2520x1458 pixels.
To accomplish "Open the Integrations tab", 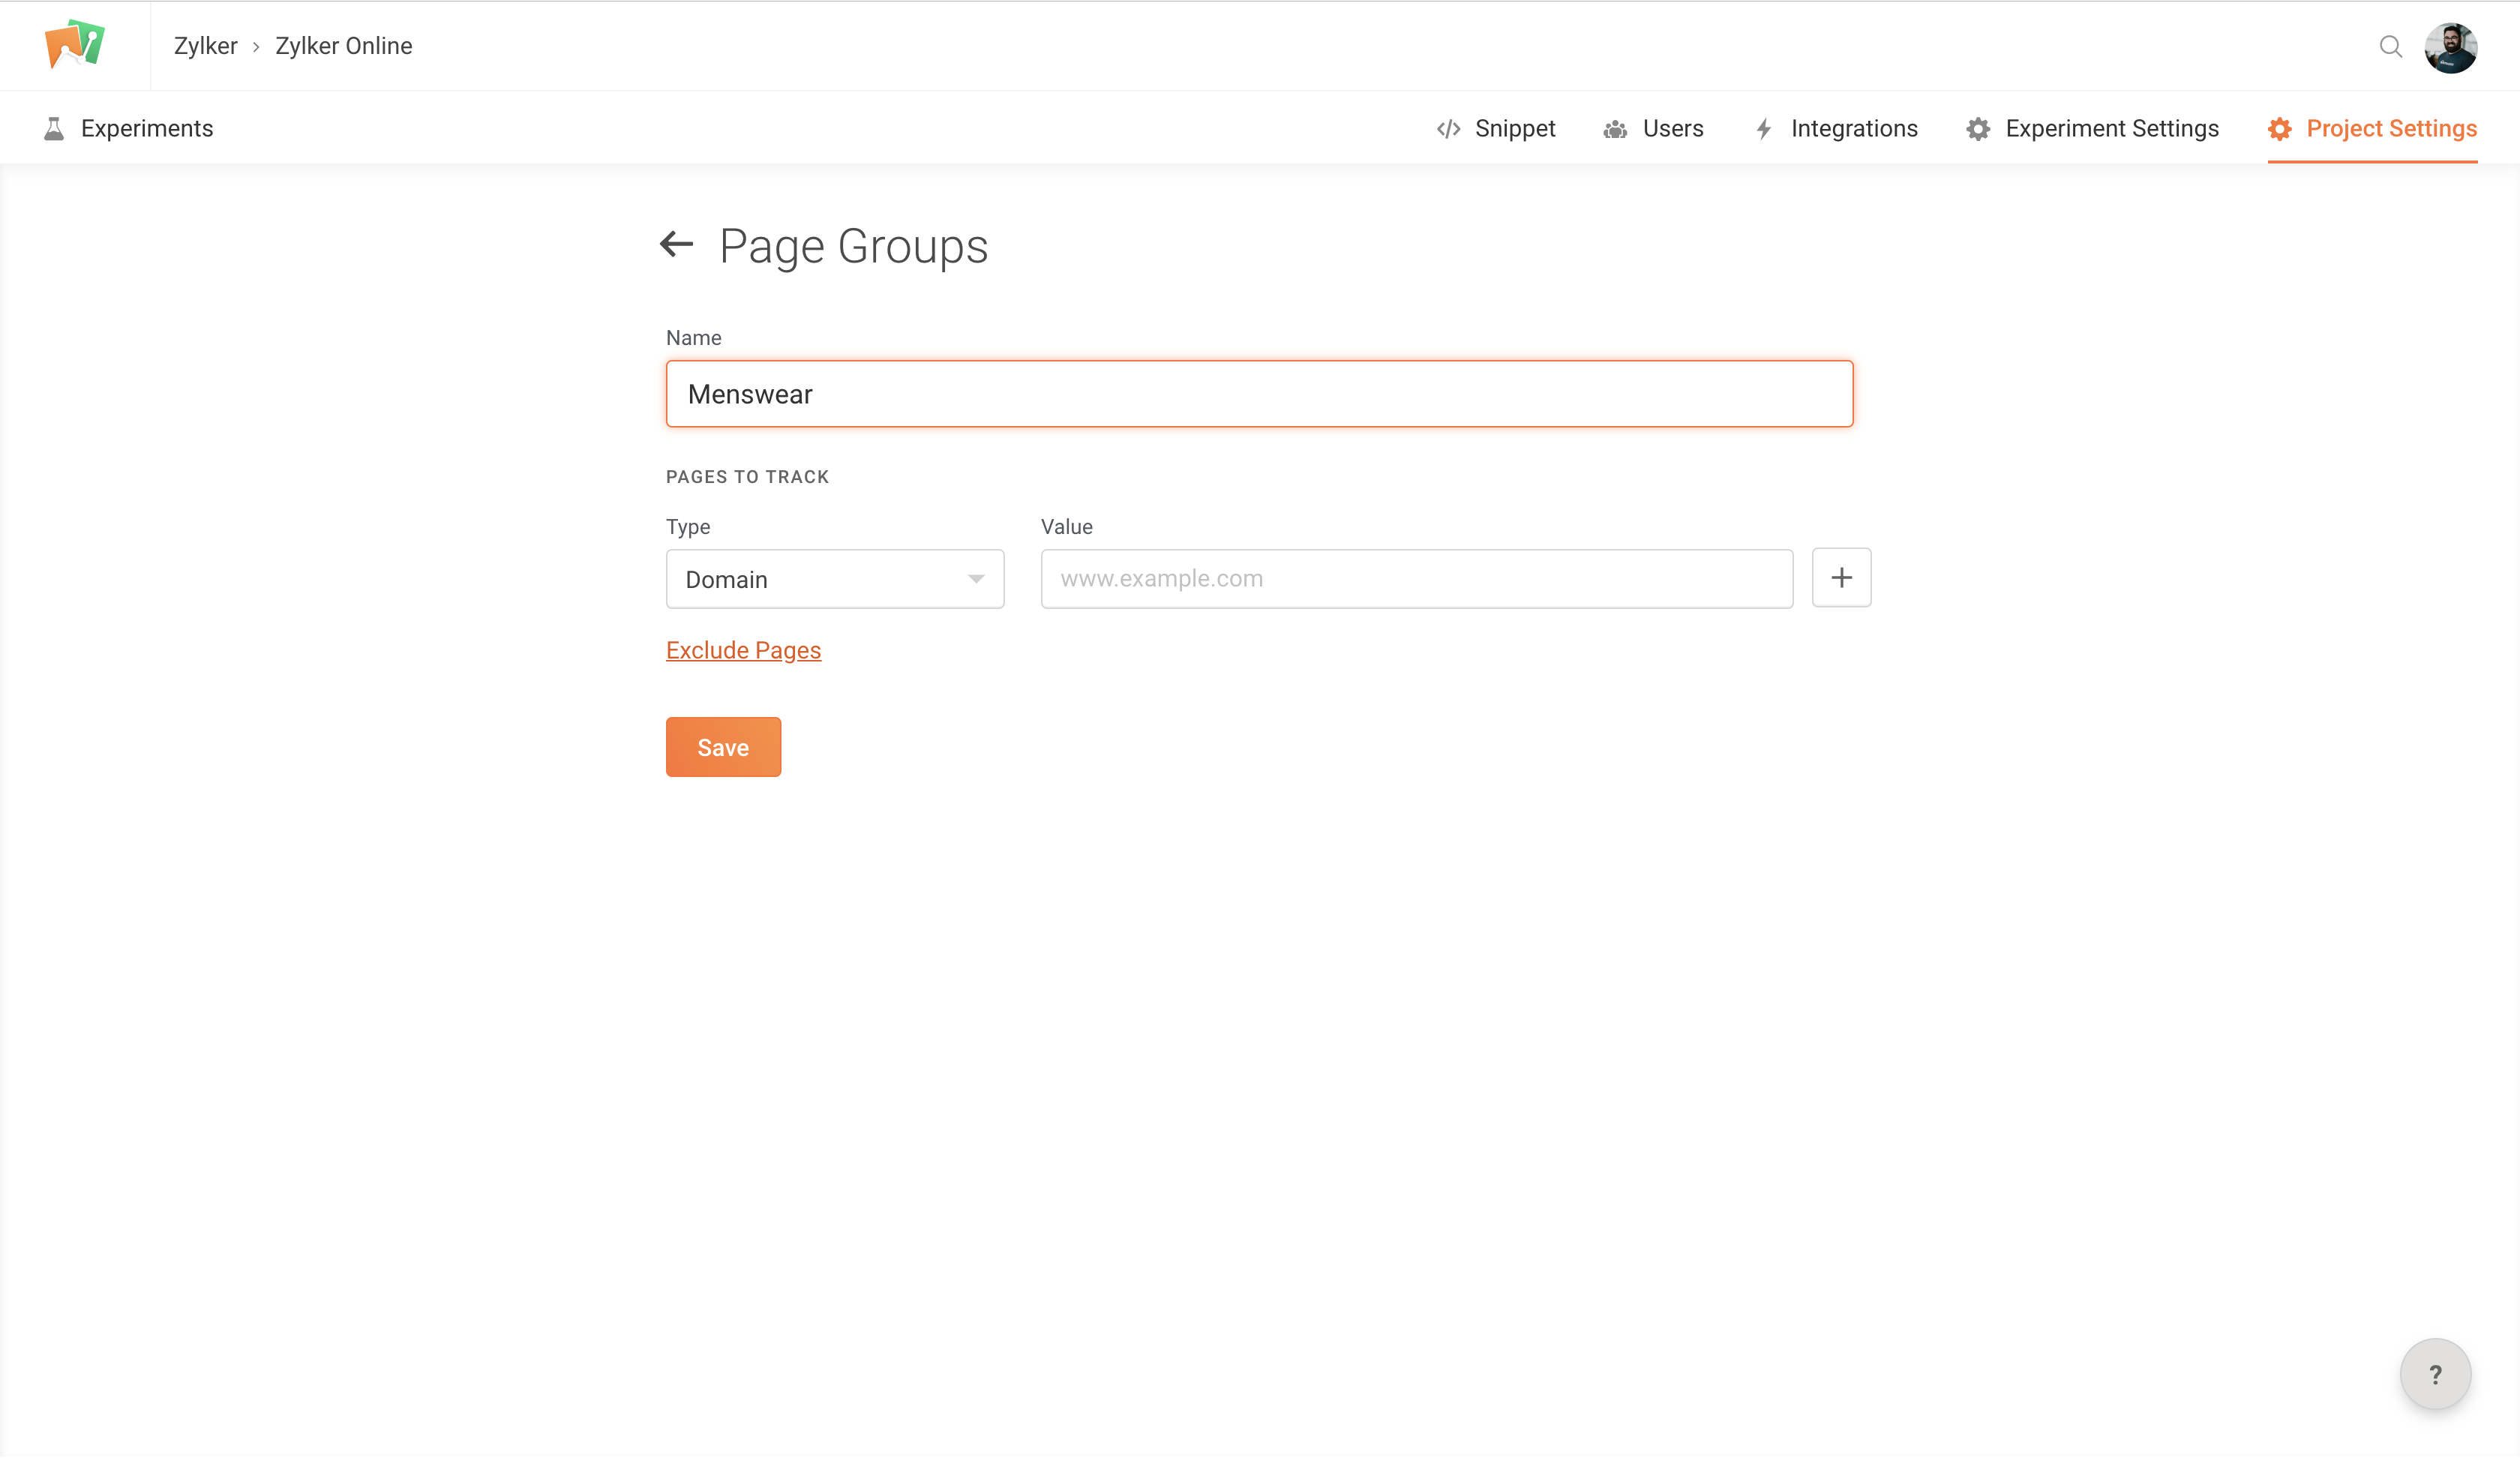I will pyautogui.click(x=1853, y=129).
